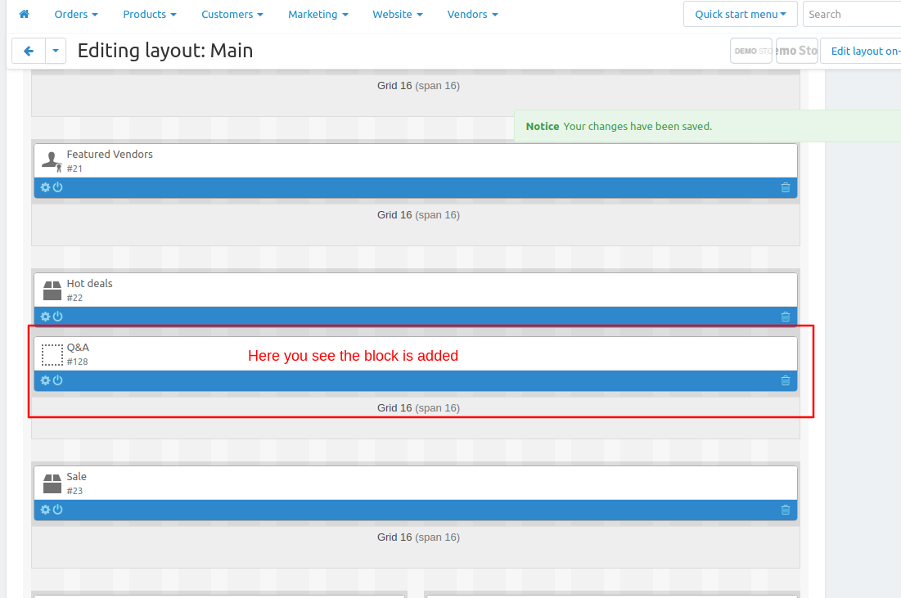Click the Search input field
This screenshot has height=598, width=901.
click(852, 15)
